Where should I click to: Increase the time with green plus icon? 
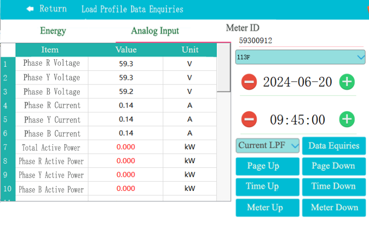(347, 120)
